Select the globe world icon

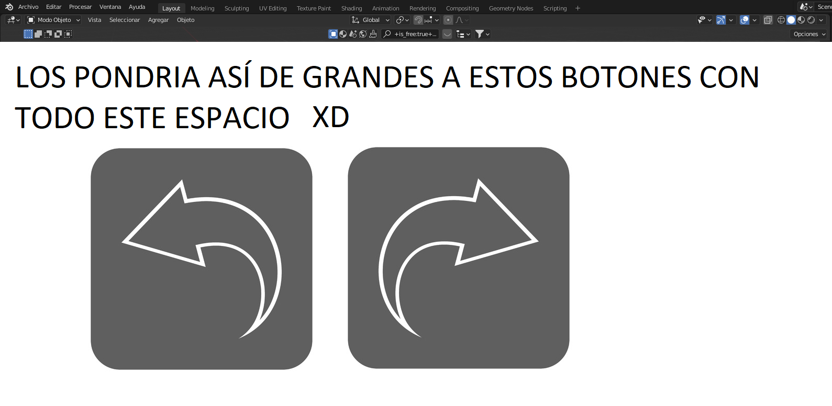(x=363, y=34)
